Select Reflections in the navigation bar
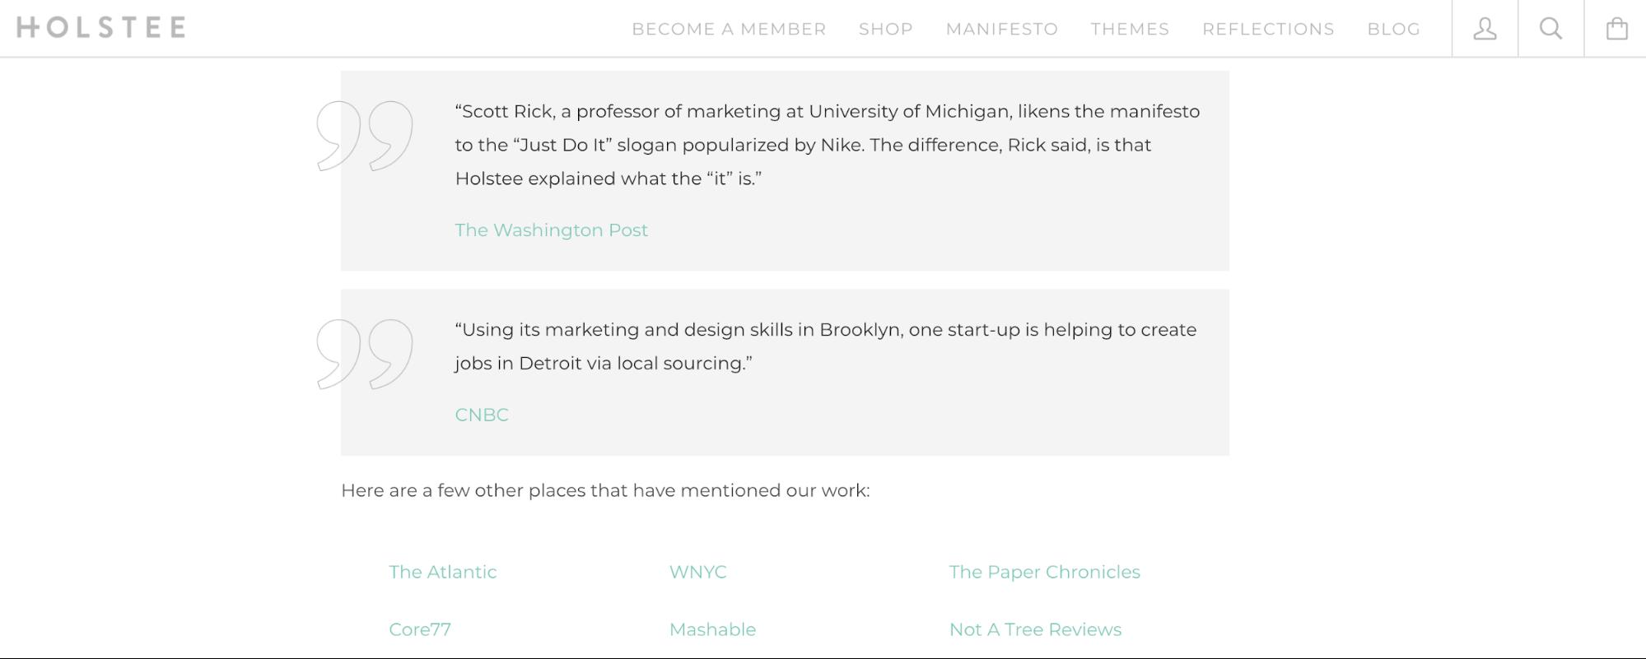Screen dimensions: 1646x659 pos(1268,30)
